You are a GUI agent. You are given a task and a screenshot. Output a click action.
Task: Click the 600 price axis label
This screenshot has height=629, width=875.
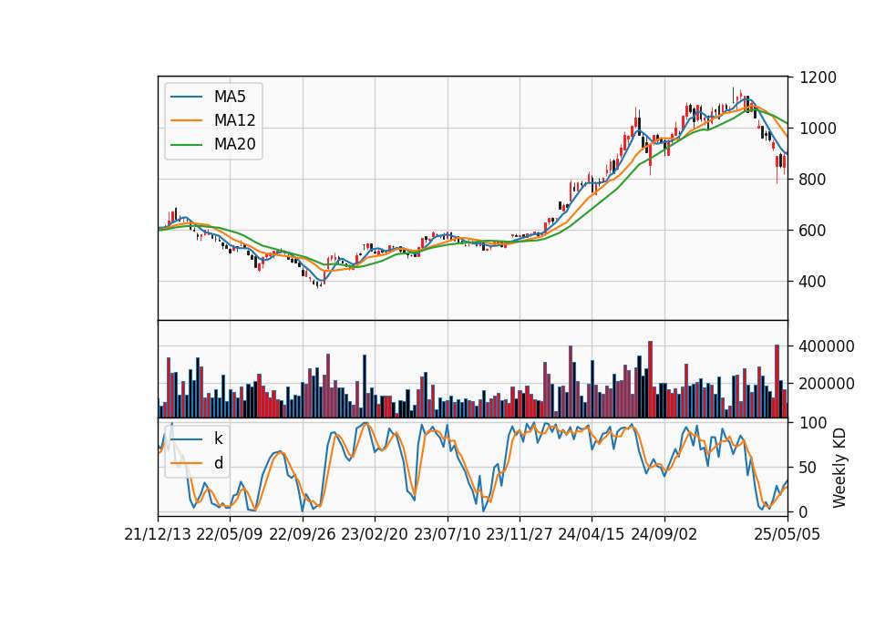click(812, 231)
